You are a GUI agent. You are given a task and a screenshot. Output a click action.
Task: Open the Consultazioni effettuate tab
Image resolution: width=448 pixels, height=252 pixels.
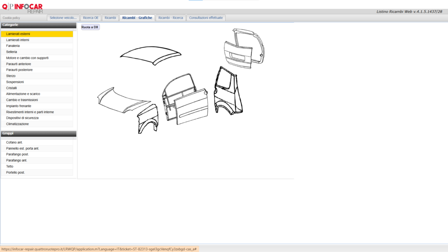tap(206, 17)
